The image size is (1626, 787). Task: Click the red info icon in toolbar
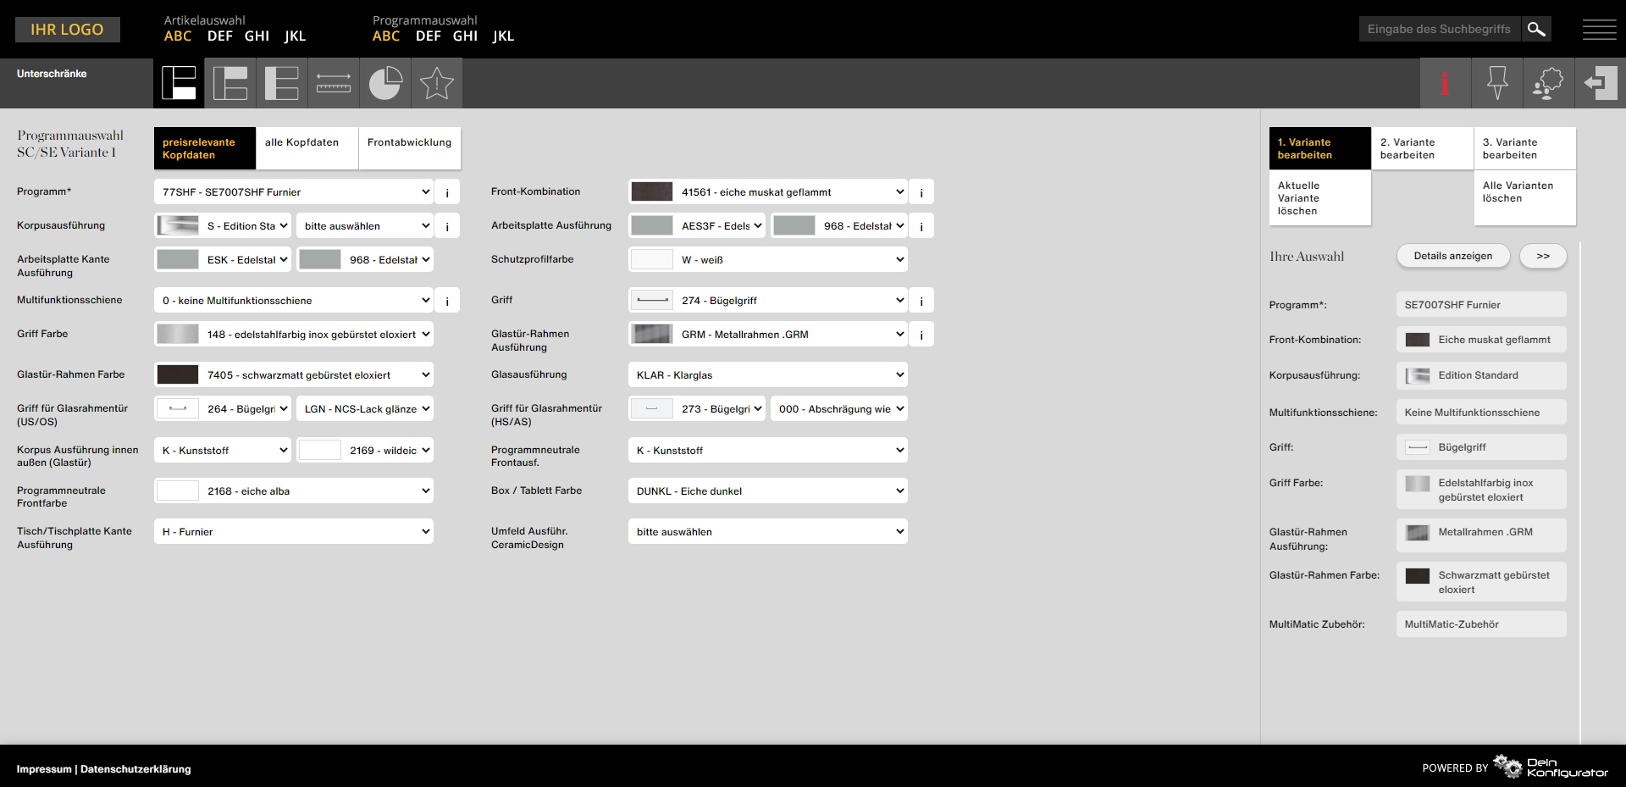tap(1445, 83)
